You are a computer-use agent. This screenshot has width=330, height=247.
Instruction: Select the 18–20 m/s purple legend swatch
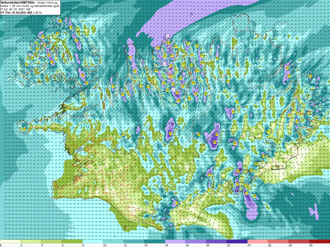pyautogui.click(x=196, y=242)
